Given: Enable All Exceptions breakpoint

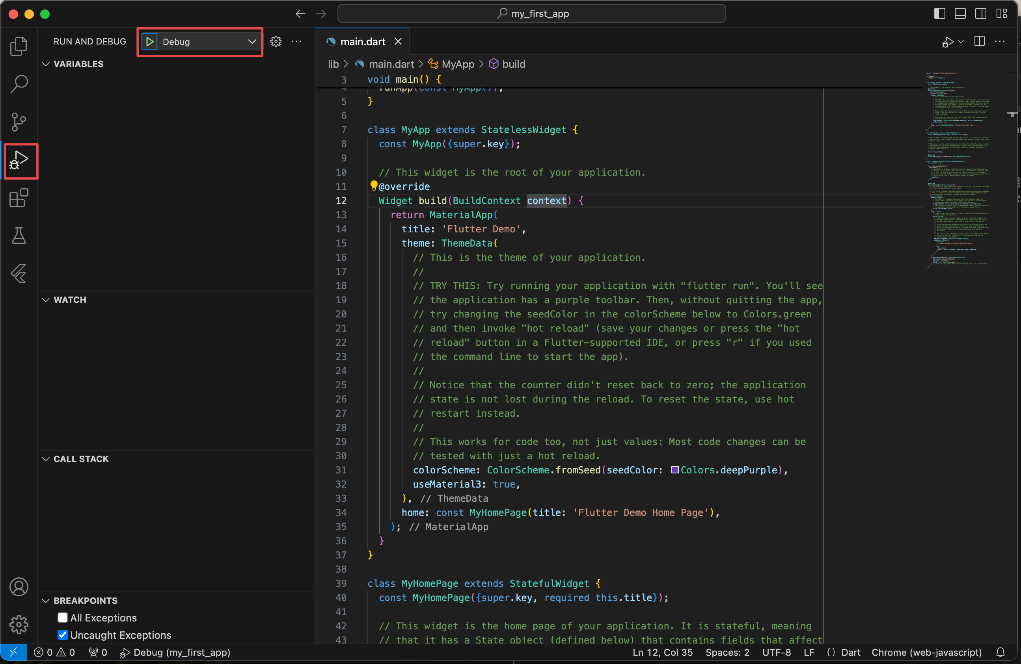Looking at the screenshot, I should click(x=63, y=617).
